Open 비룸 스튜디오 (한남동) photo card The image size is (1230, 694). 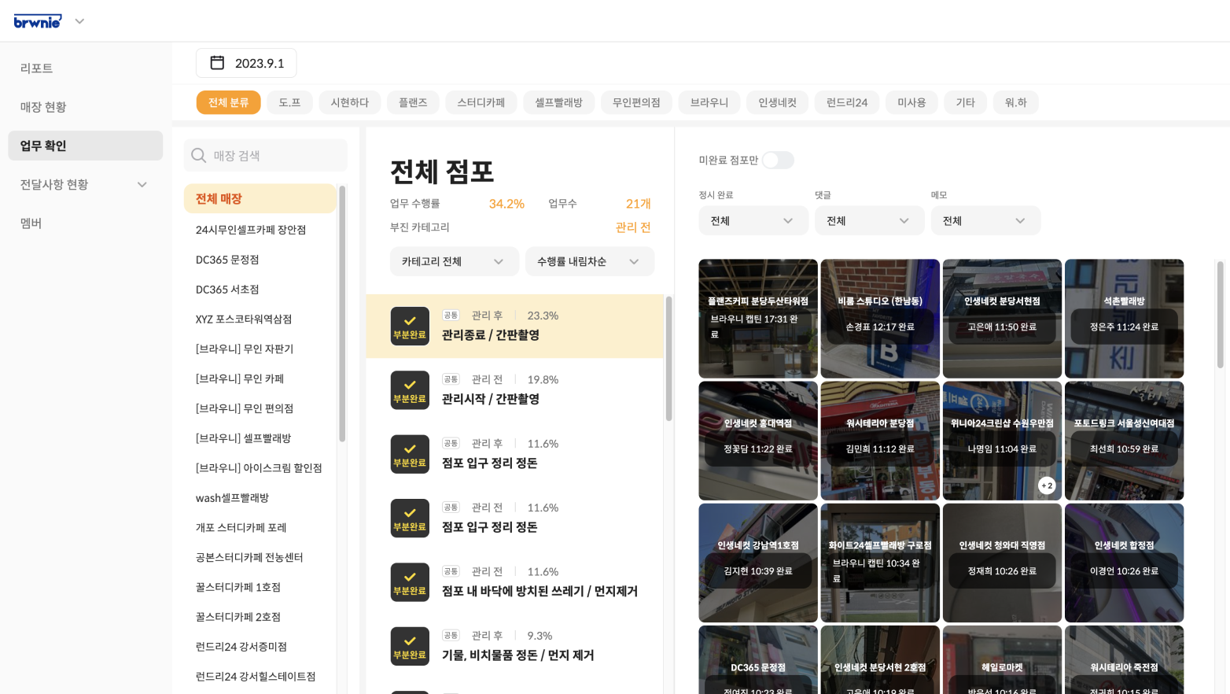click(880, 319)
